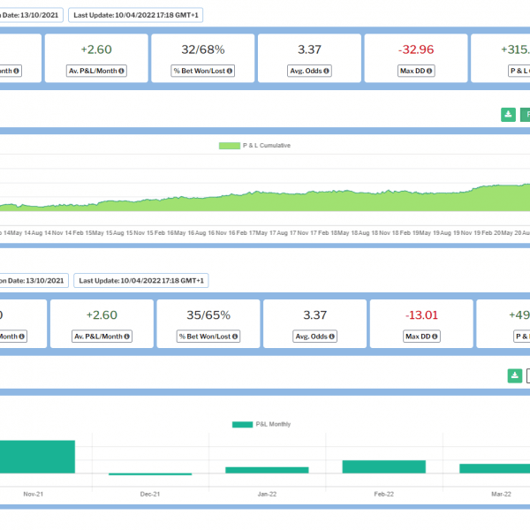Click Av. P&L/Month info icon in lower stats row
This screenshot has height=530, width=530.
coord(126,337)
